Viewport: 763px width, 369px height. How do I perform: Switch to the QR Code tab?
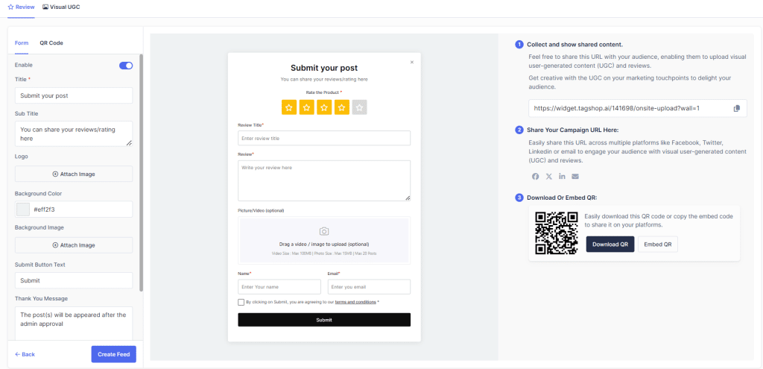[51, 43]
